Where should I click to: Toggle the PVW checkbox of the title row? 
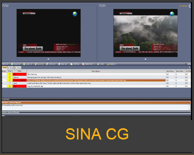(x=10, y=74)
